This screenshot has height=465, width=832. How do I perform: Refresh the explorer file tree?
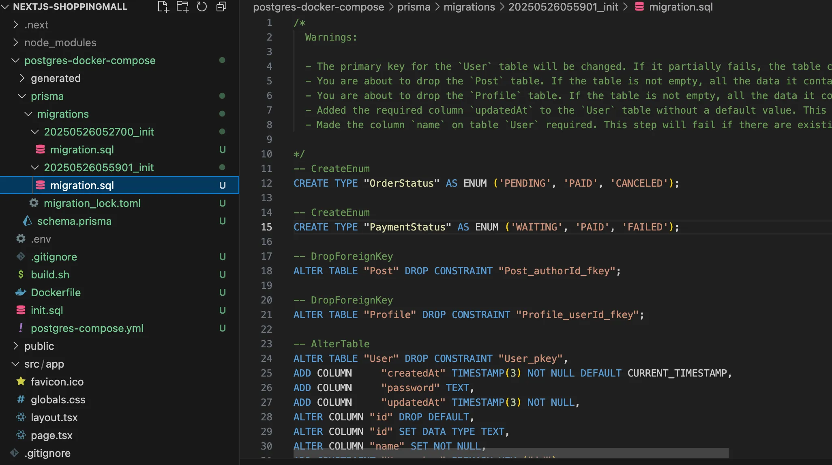pyautogui.click(x=202, y=6)
